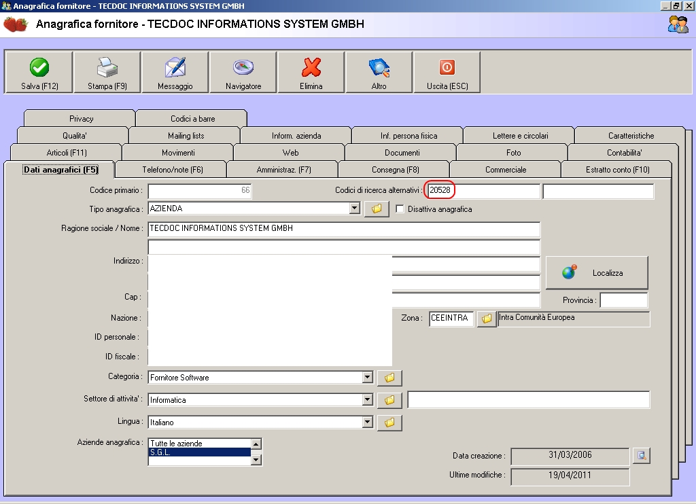Open the Settore di attivita' dropdown
Viewport: 696px width, 504px height.
[368, 400]
